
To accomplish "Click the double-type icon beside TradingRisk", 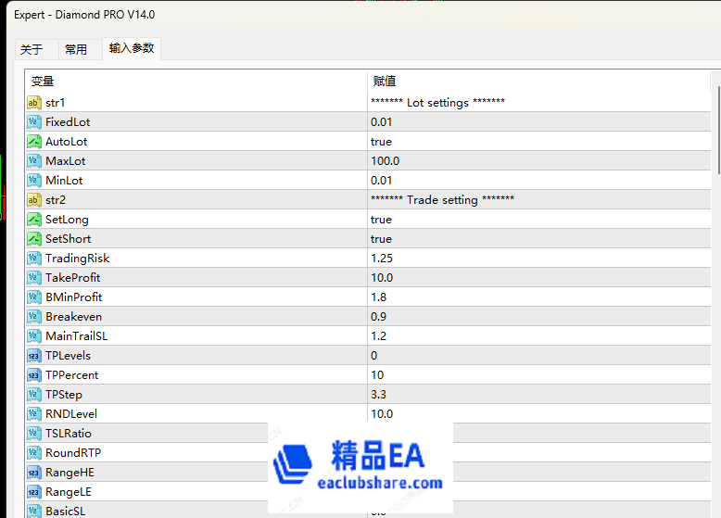I will point(34,259).
